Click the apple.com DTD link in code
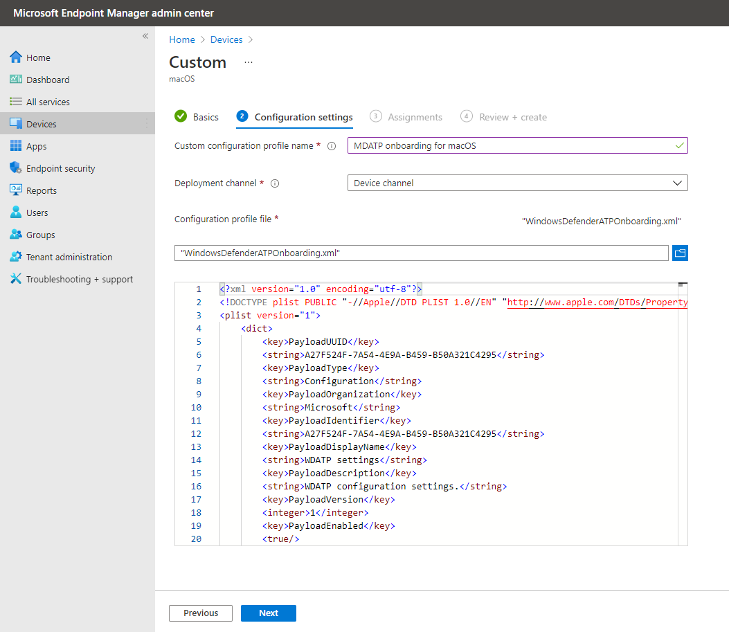This screenshot has width=729, height=632. coord(597,302)
